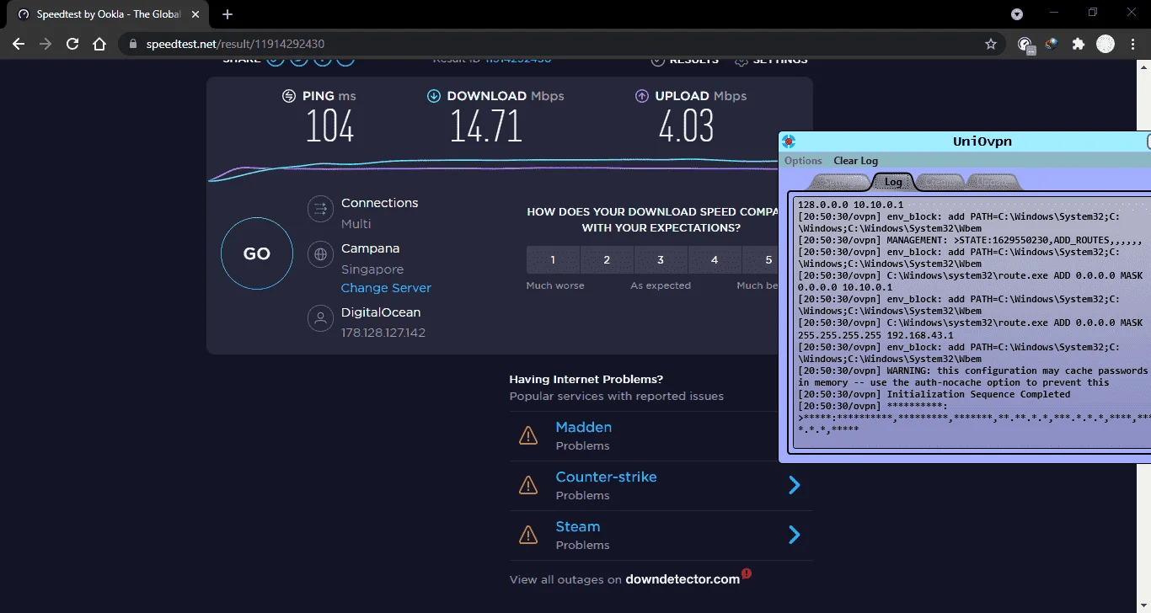
Task: Rate download speed as 2
Action: 607,260
